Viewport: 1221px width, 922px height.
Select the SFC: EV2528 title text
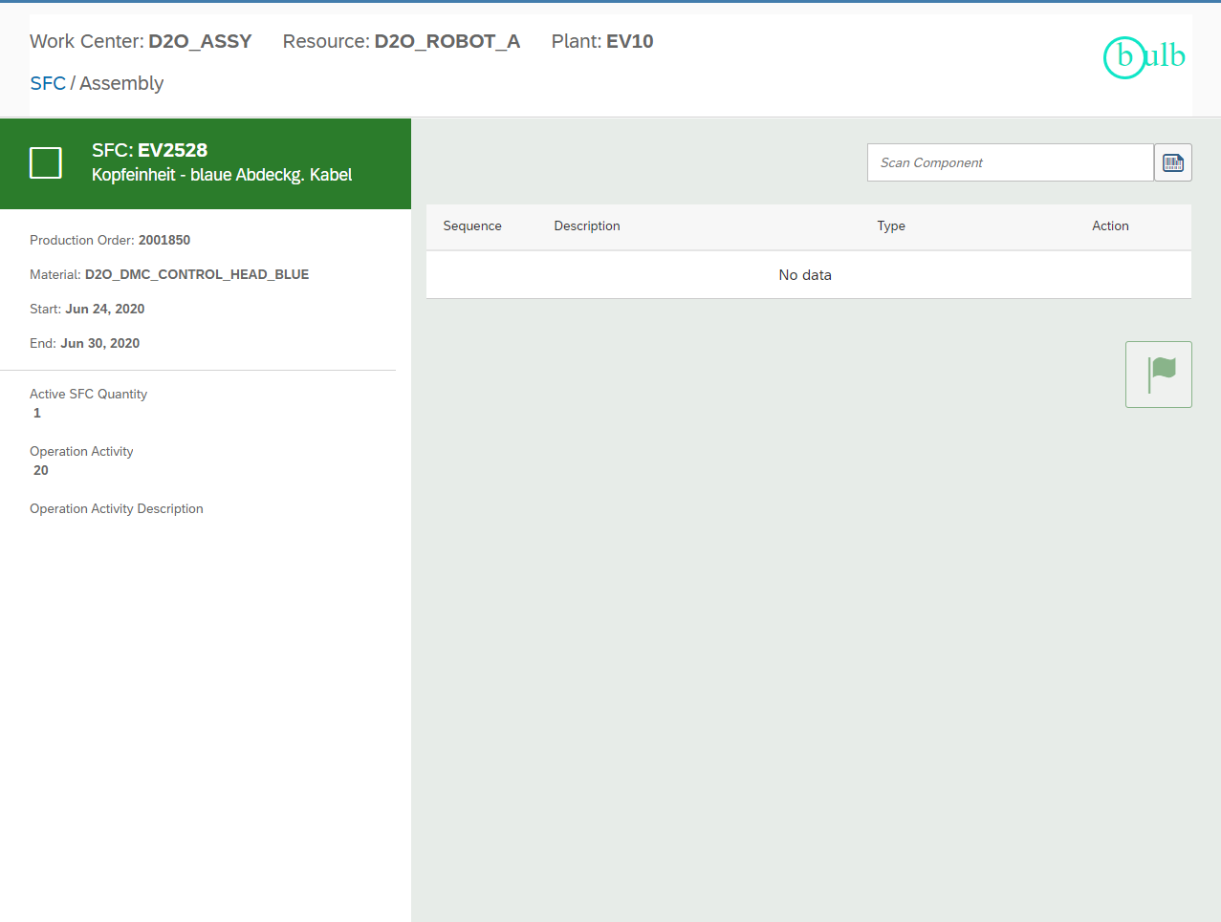149,150
